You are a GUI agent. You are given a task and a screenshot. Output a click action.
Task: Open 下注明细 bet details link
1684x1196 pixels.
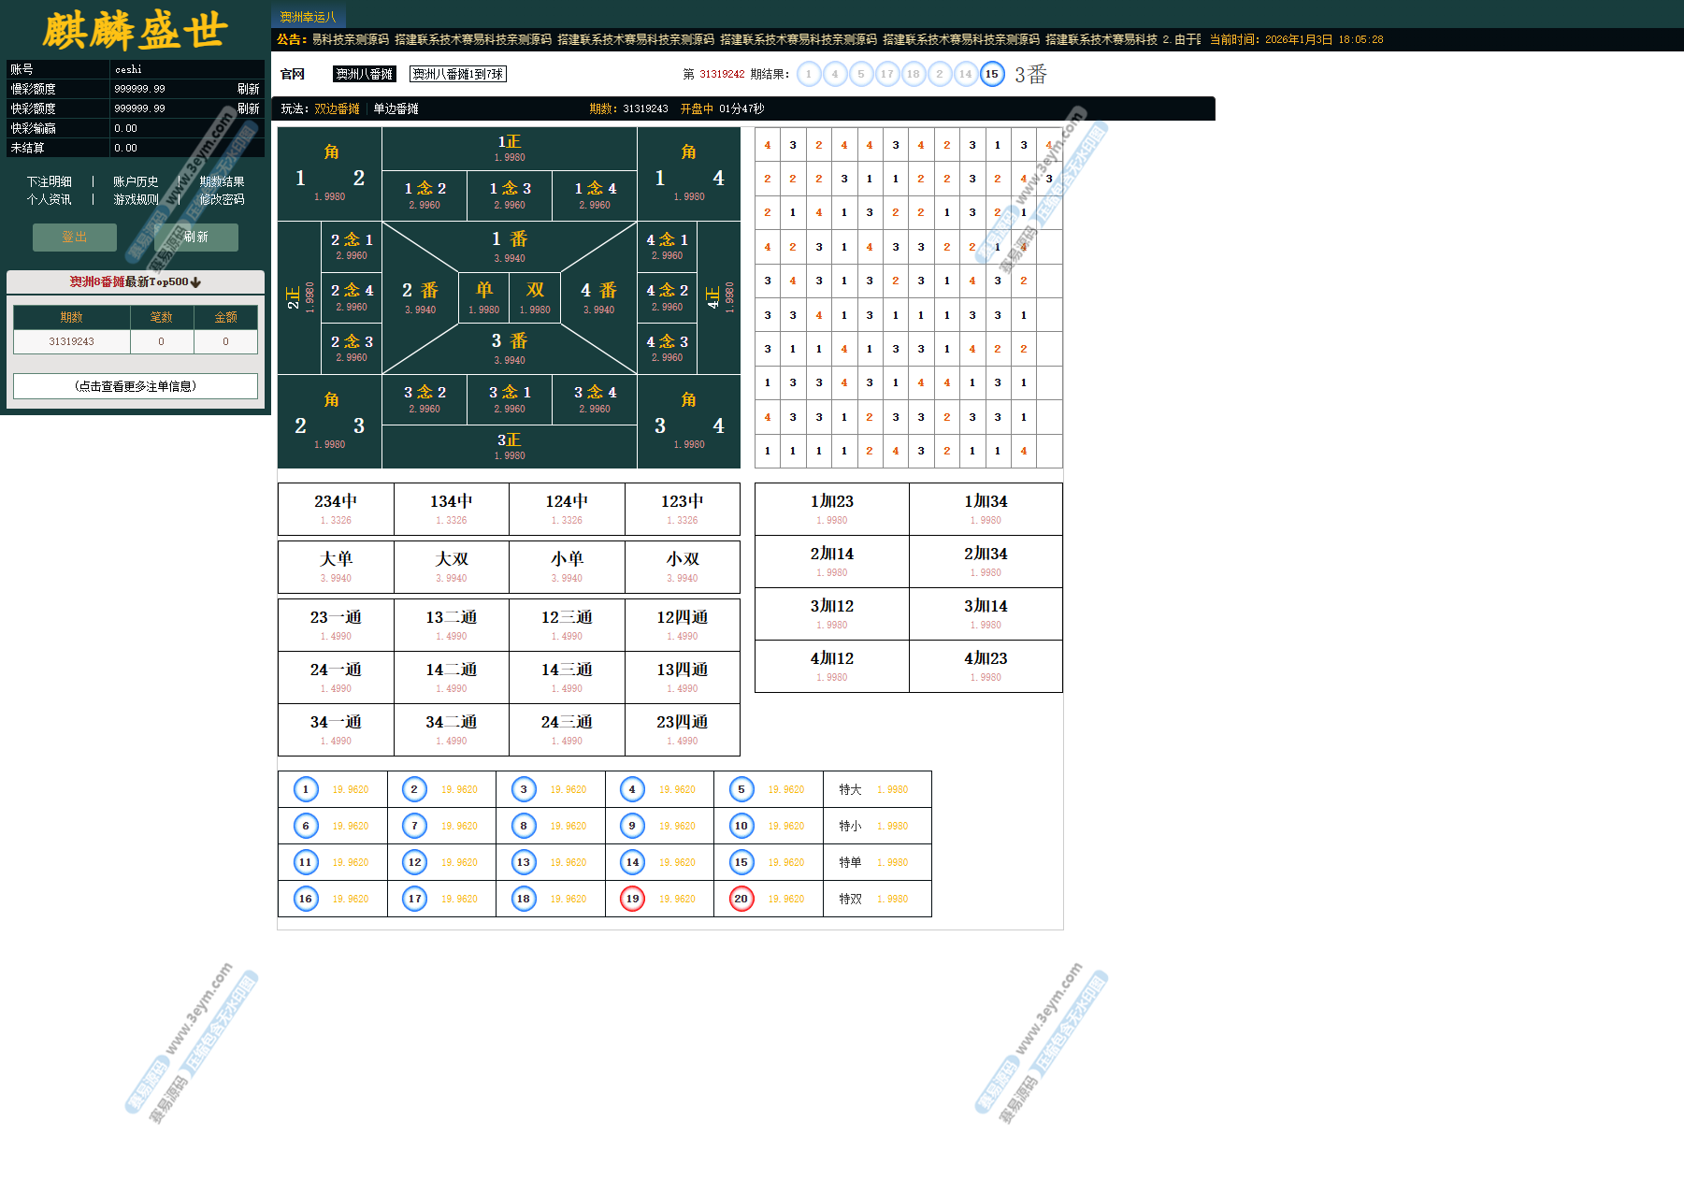[x=49, y=181]
